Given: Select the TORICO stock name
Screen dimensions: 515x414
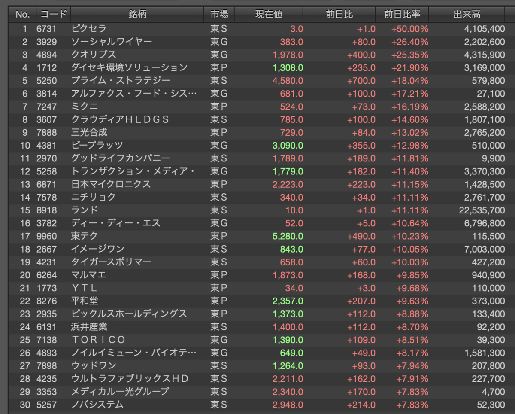Looking at the screenshot, I should (98, 339).
